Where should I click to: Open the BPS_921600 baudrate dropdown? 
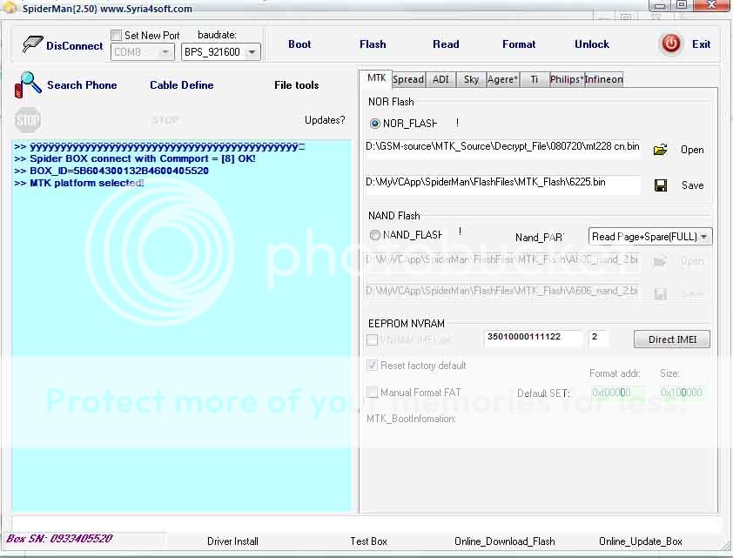(x=220, y=52)
